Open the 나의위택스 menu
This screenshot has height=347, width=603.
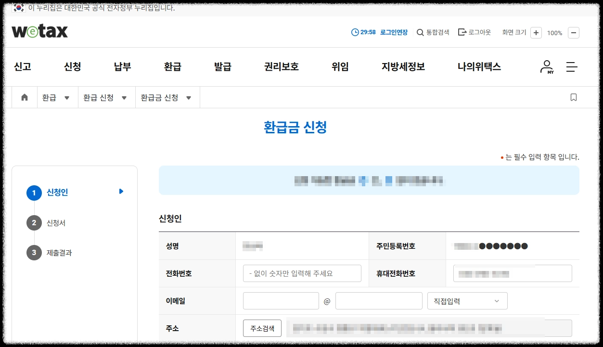(x=479, y=66)
